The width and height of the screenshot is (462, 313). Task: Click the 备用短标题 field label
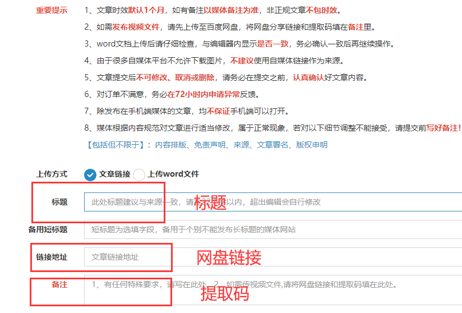tap(48, 229)
